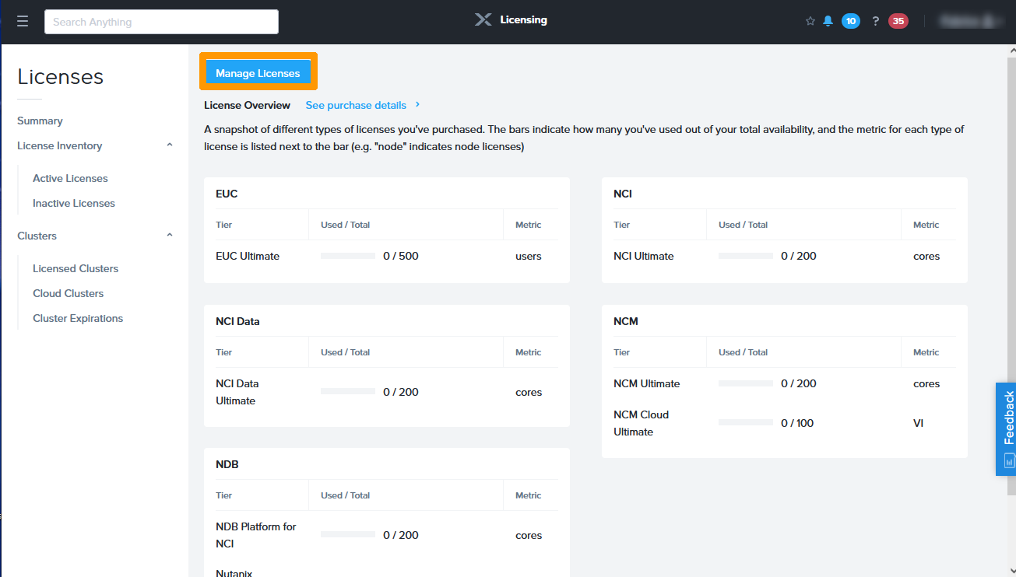Click arrow next to See purchase details
This screenshot has height=577, width=1016.
[417, 105]
